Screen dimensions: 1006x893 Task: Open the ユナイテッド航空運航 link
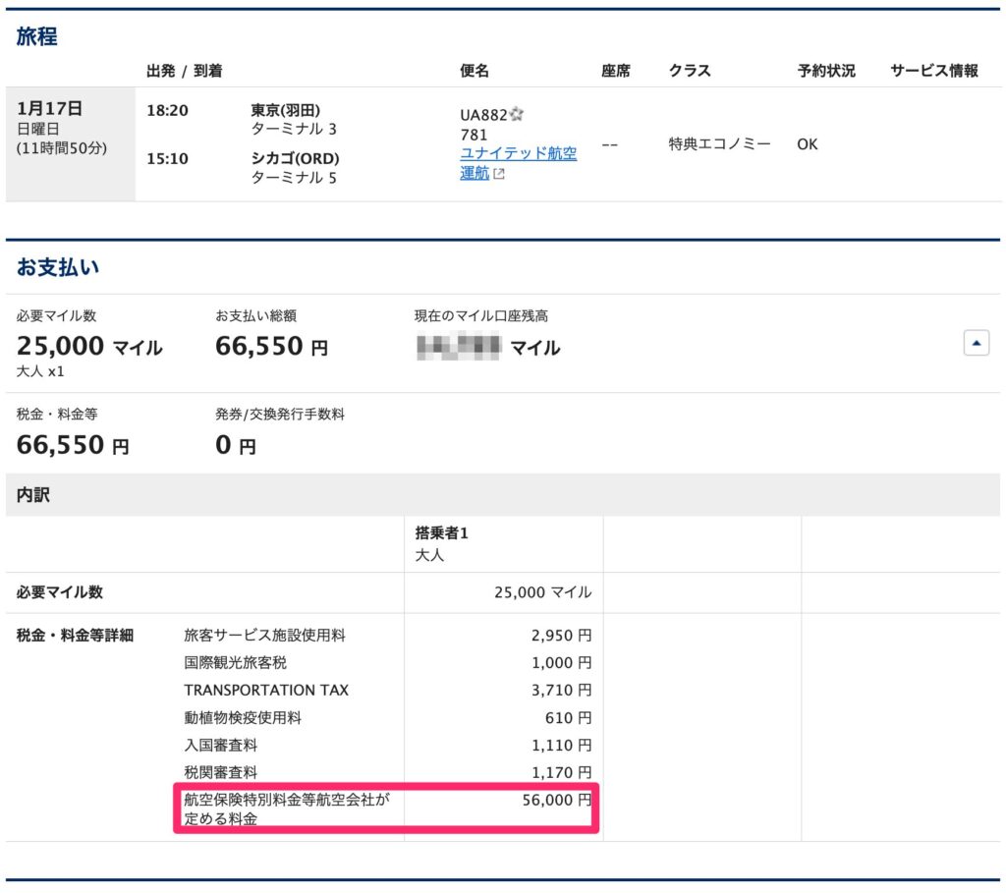pyautogui.click(x=518, y=163)
